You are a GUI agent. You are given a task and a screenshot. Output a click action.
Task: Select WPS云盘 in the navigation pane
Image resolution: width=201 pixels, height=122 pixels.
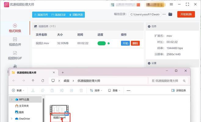25,99
